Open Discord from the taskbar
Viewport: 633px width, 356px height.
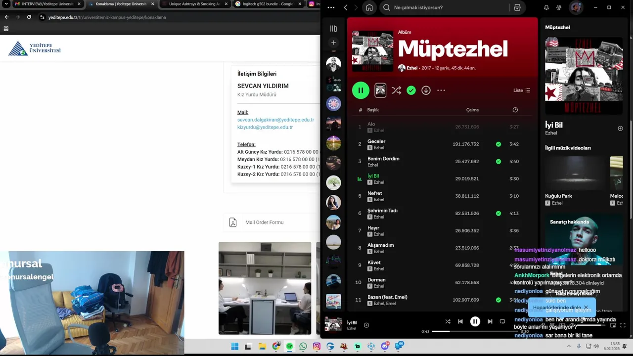(x=385, y=347)
